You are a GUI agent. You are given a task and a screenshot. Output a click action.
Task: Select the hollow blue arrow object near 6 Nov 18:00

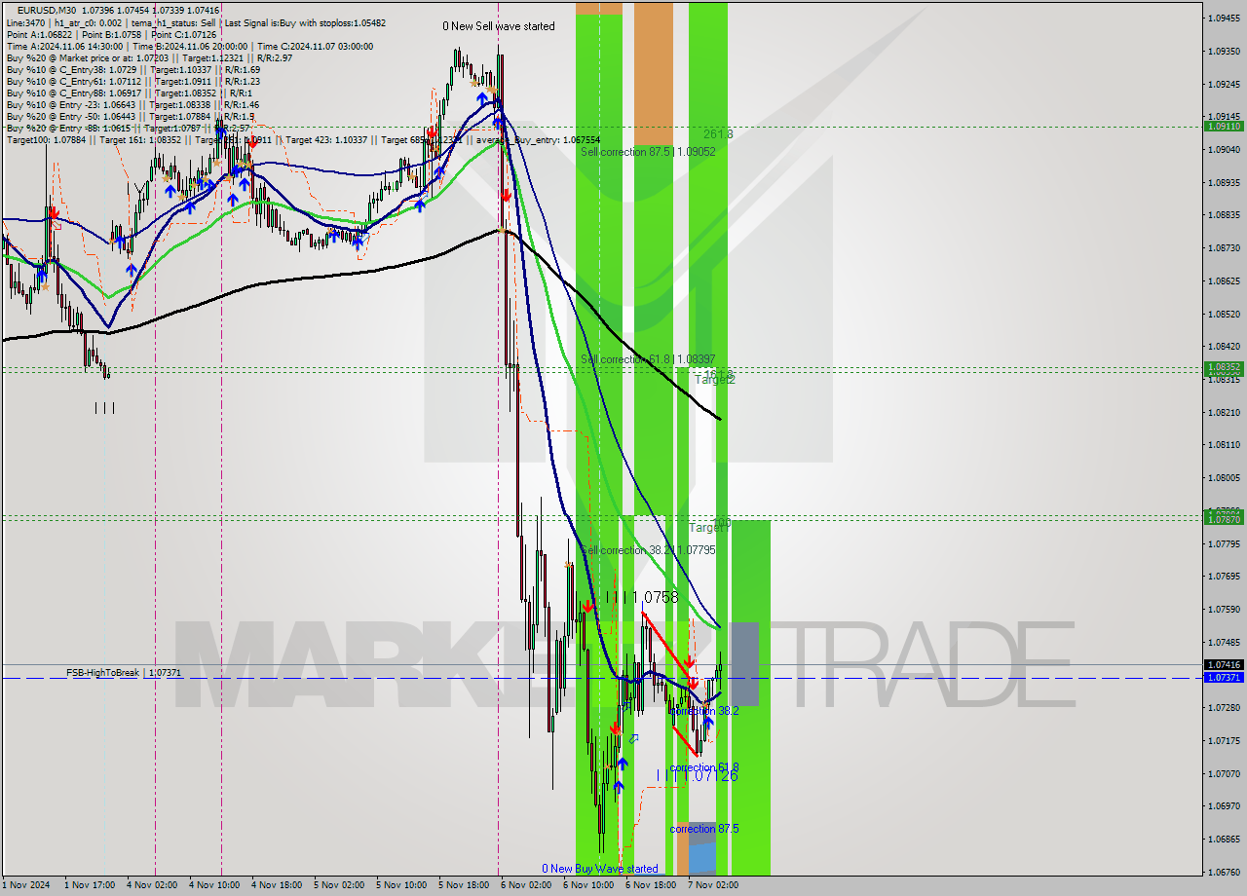(633, 739)
